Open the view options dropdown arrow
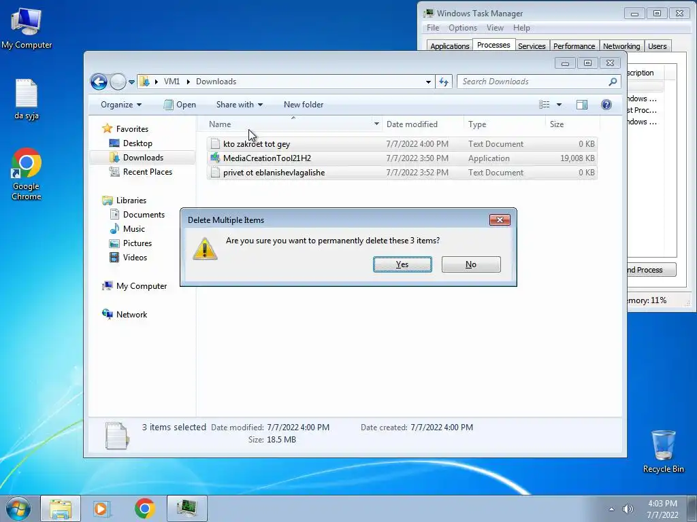 tap(560, 105)
